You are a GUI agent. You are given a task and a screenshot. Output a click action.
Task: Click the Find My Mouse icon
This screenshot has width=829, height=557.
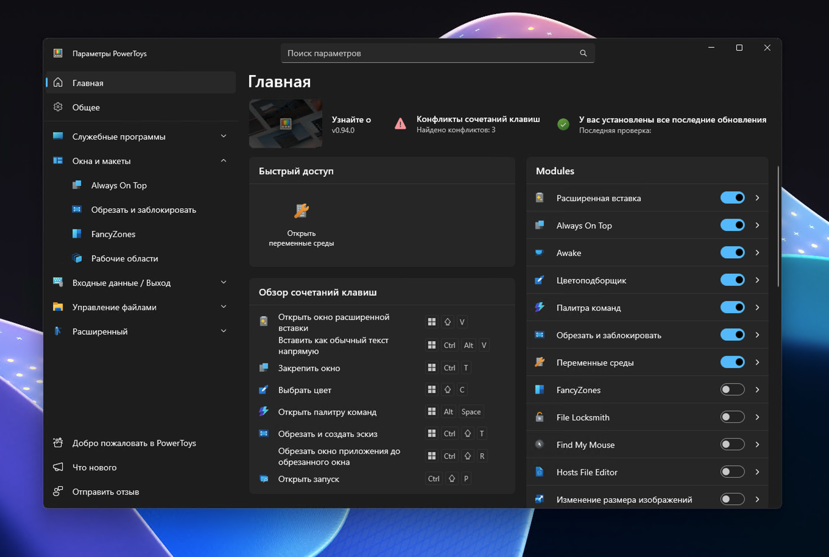[539, 445]
